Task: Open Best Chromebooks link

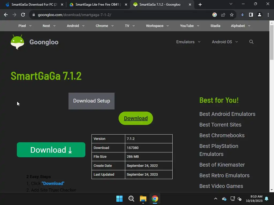Action: (222, 135)
